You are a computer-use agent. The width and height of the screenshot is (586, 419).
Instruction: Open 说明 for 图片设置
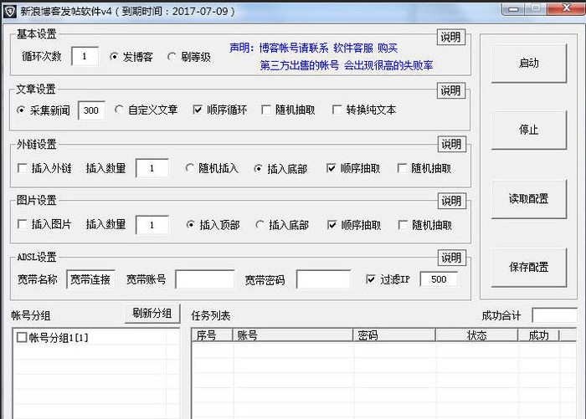[x=452, y=201]
